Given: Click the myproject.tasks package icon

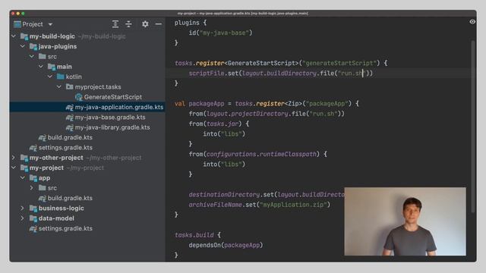Looking at the screenshot, I should (x=69, y=86).
